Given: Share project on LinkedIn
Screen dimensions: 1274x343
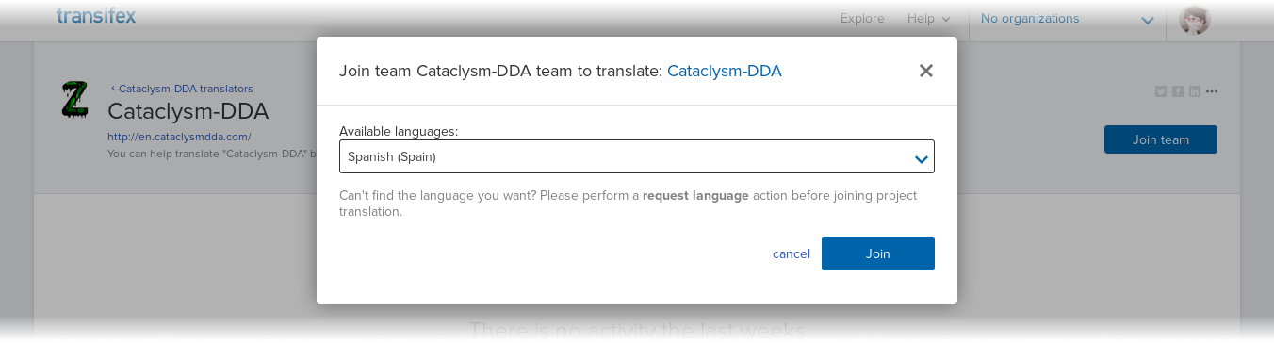Looking at the screenshot, I should 1195,91.
